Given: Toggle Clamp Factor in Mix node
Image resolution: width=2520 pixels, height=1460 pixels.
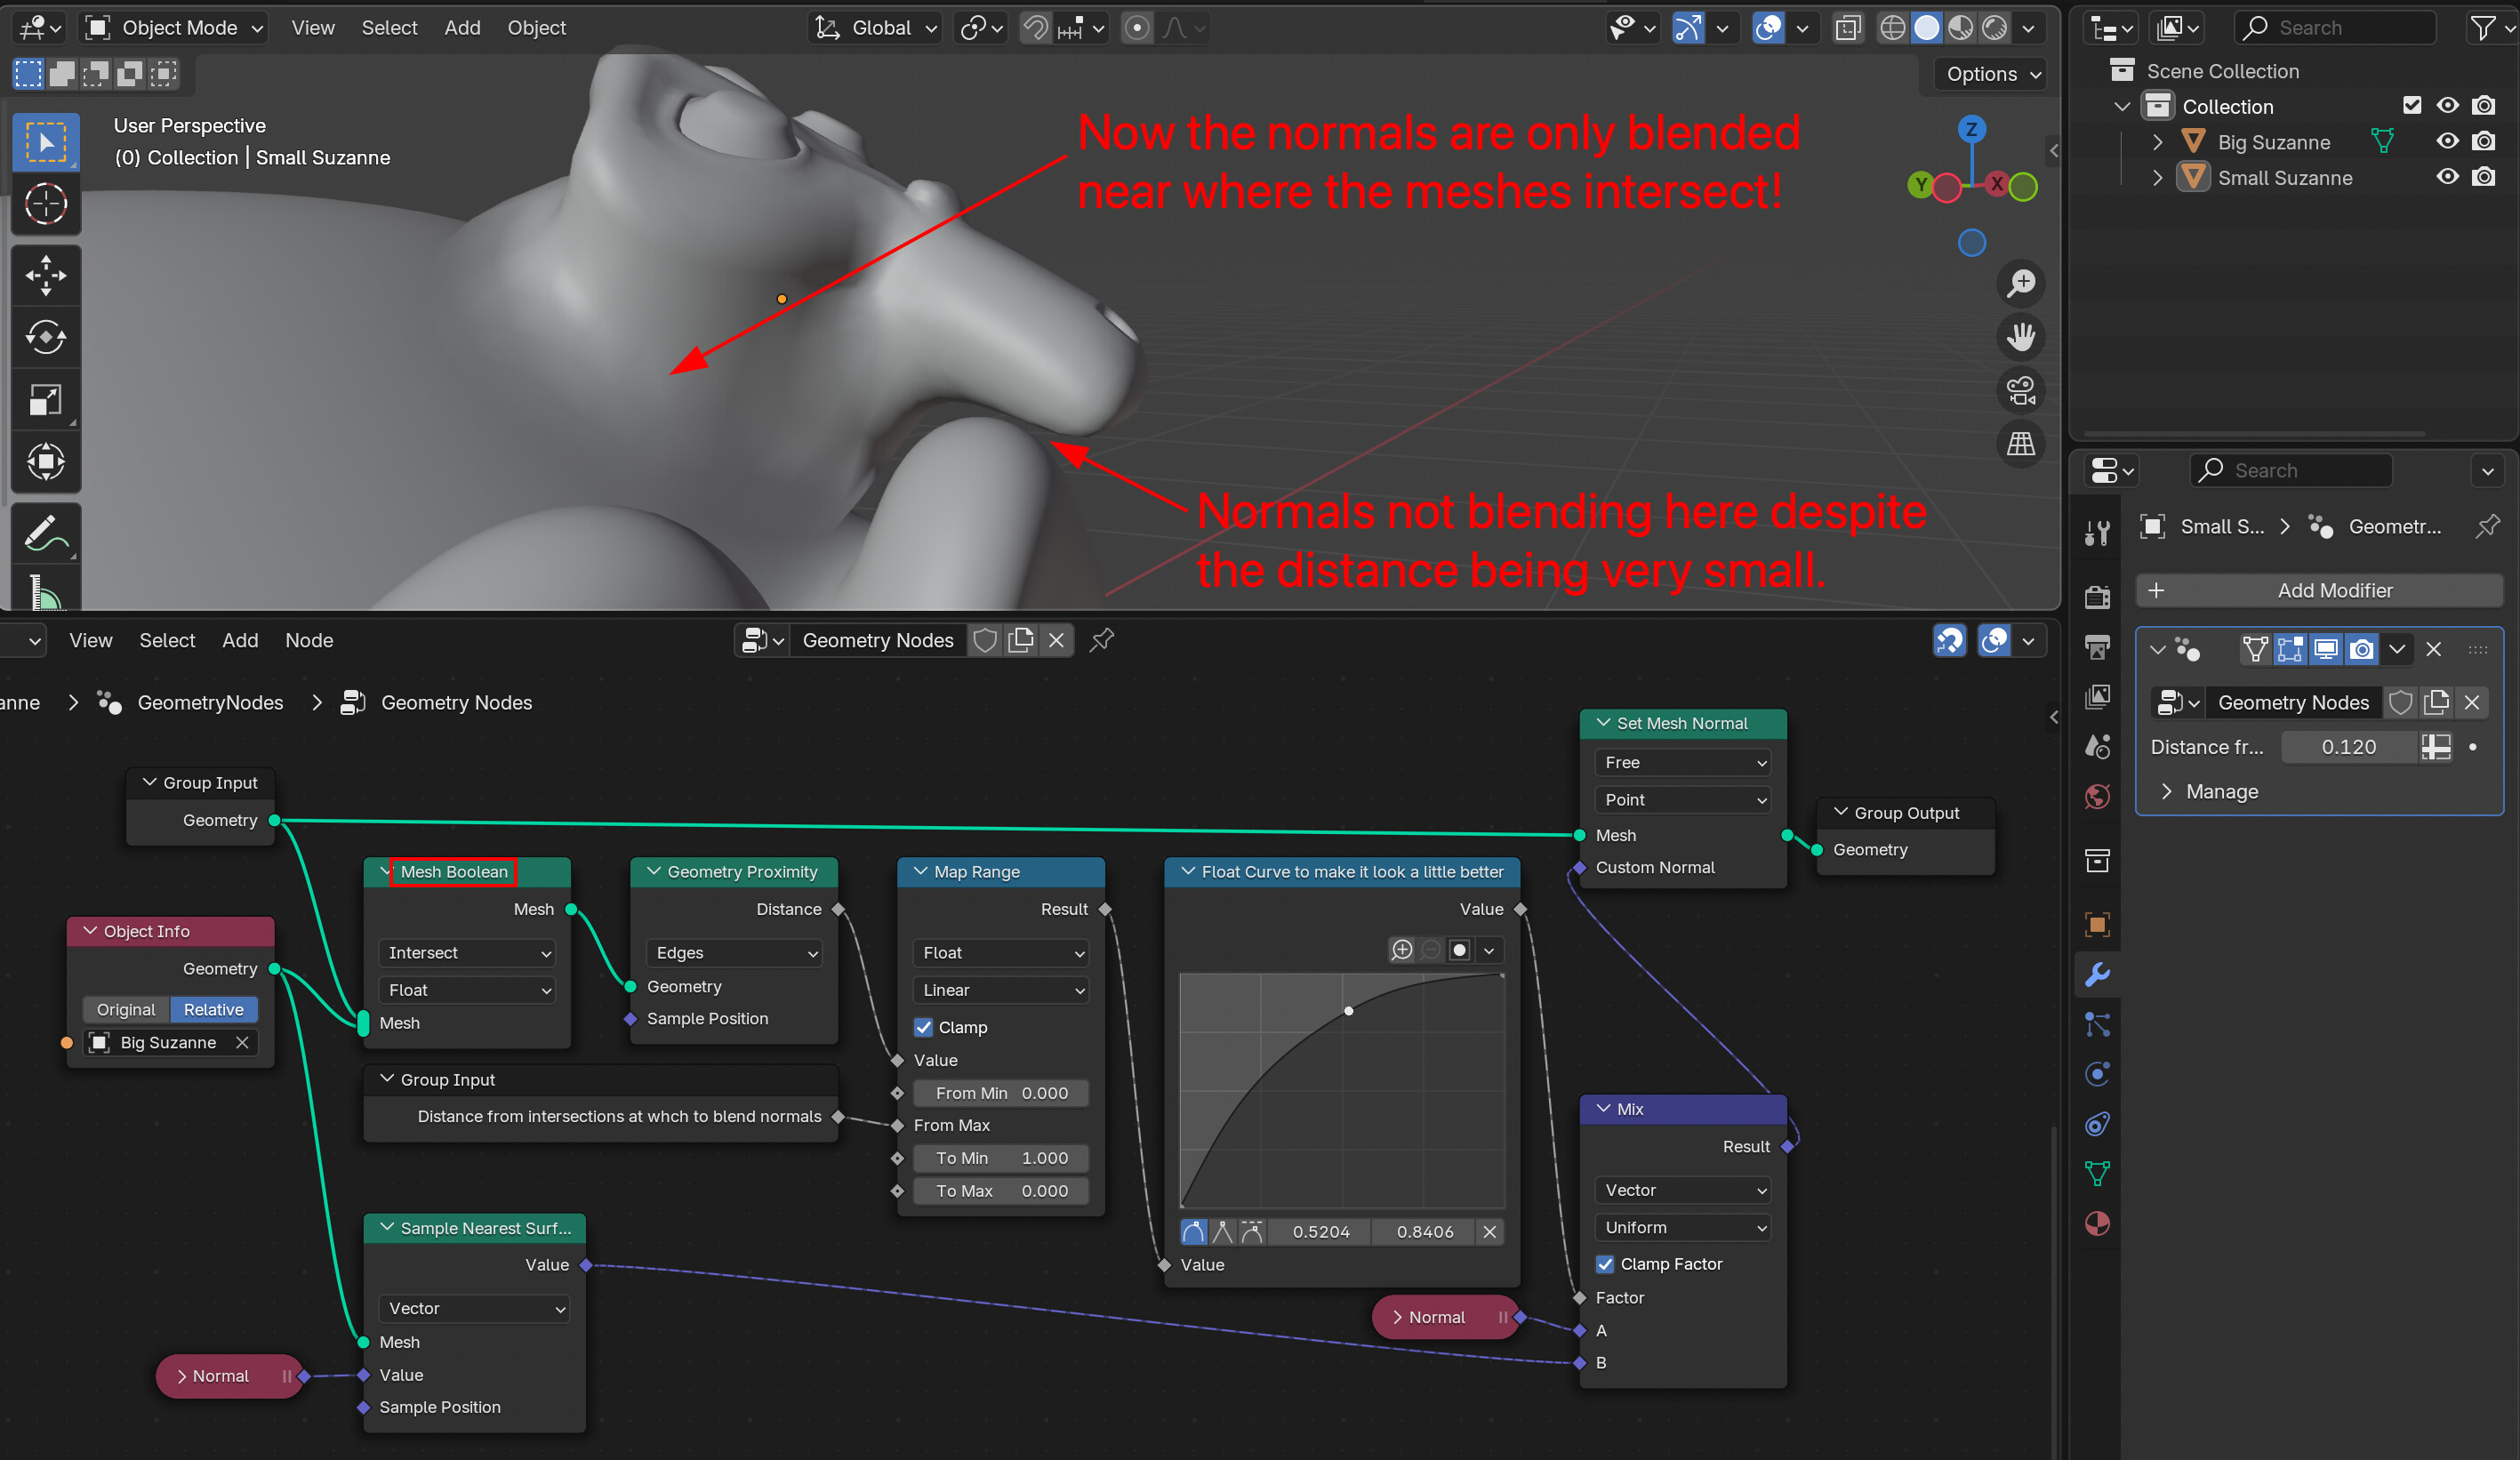Looking at the screenshot, I should click(1605, 1264).
